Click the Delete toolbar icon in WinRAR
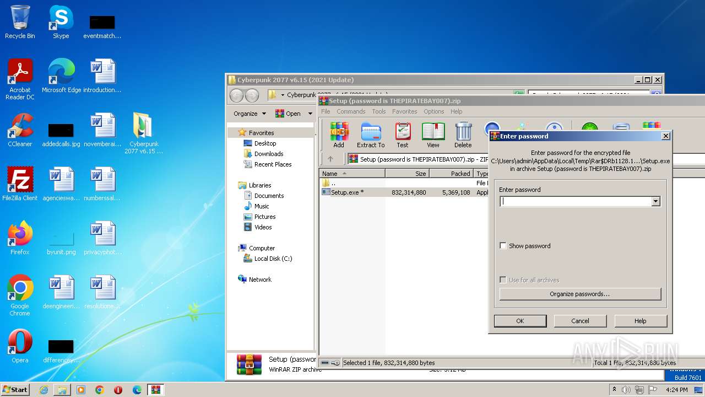Screen dimensions: 705x397 (x=463, y=135)
